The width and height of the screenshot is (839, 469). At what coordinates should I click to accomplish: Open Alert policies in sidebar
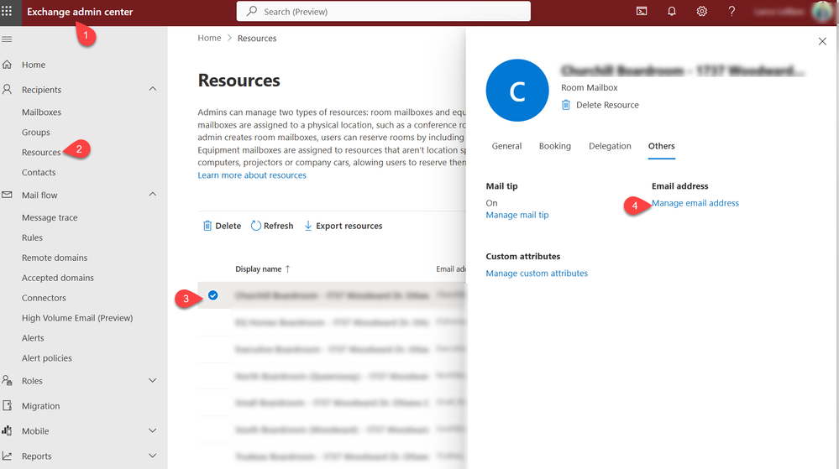pos(46,358)
